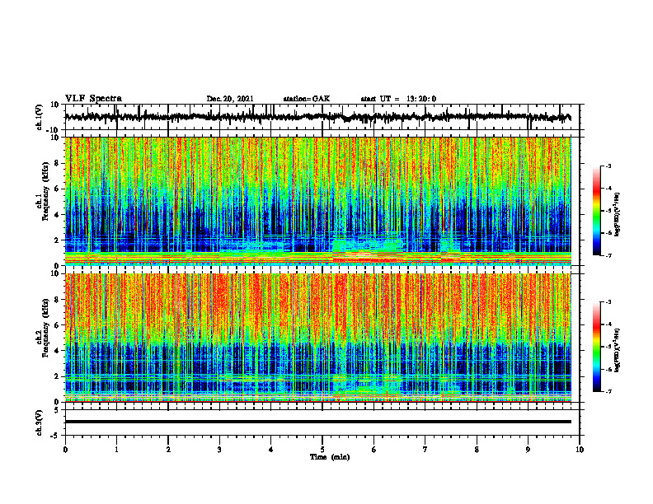
Task: Click the "10" tick on the time axis
Action: point(580,450)
